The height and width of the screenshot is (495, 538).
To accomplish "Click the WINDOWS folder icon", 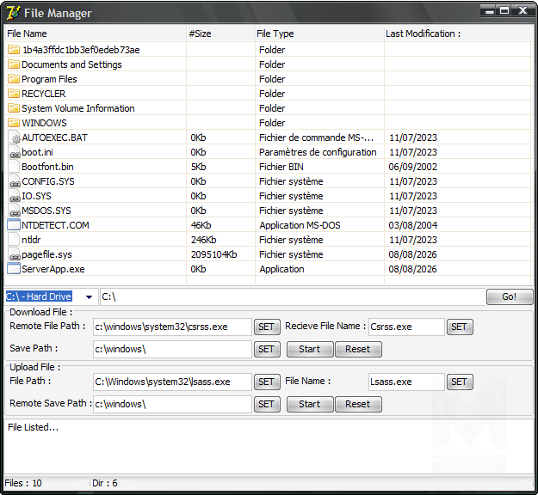I will (14, 123).
